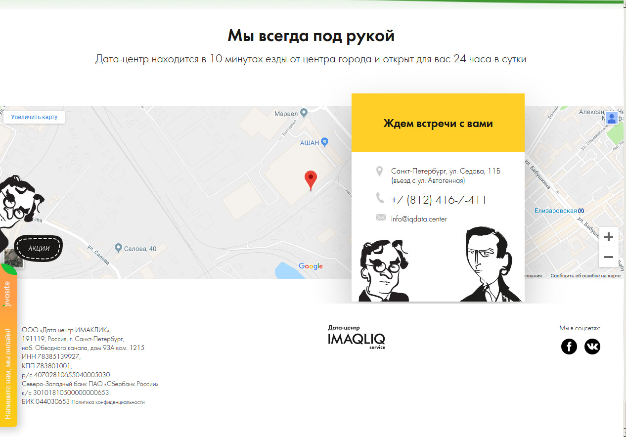
Task: Click the red location pin on map
Action: tap(311, 180)
